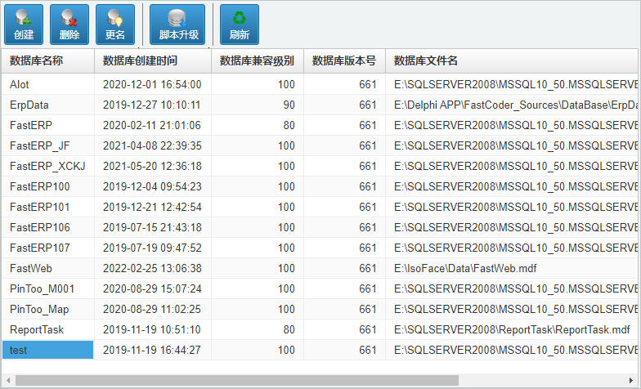Click the ReportTask.mdf file path cell
Image resolution: width=641 pixels, height=389 pixels.
pyautogui.click(x=512, y=330)
